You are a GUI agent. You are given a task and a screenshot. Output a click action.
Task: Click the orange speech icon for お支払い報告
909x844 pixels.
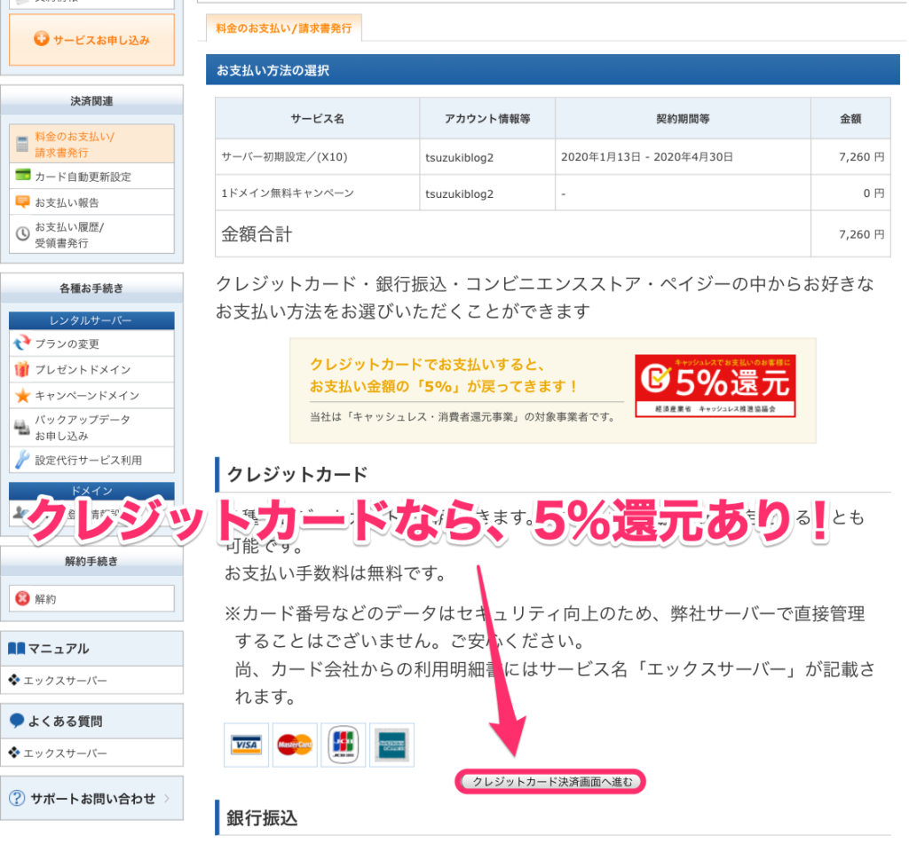click(x=22, y=201)
